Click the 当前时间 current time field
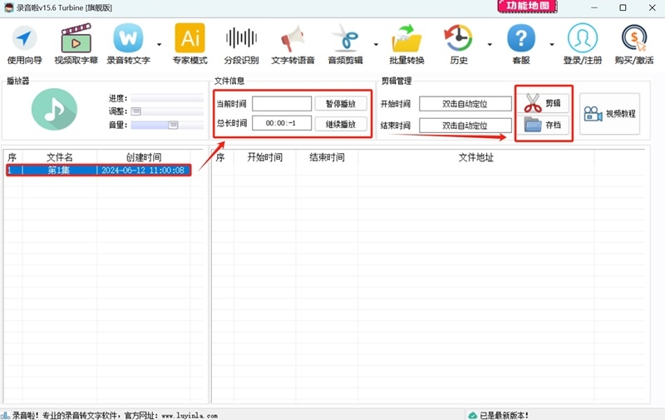Screen dimensions: 665x420 click(x=282, y=103)
